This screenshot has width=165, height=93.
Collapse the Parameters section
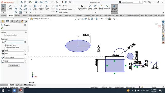(x=26, y=39)
